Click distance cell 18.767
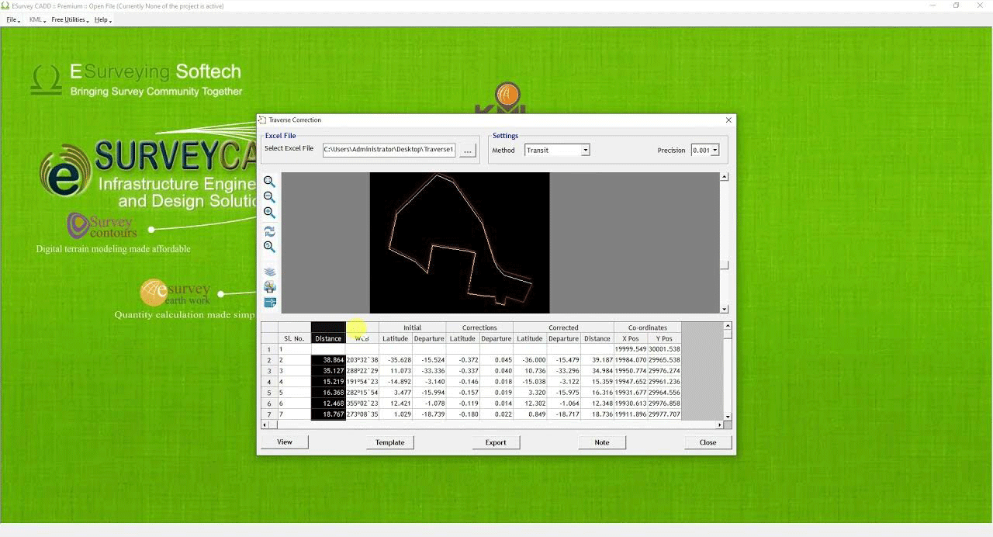 (x=328, y=414)
